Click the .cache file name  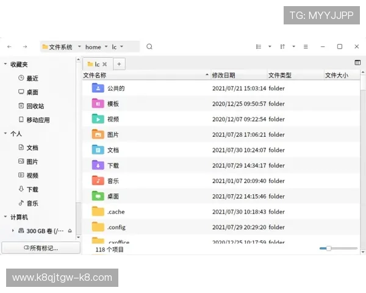tap(116, 212)
